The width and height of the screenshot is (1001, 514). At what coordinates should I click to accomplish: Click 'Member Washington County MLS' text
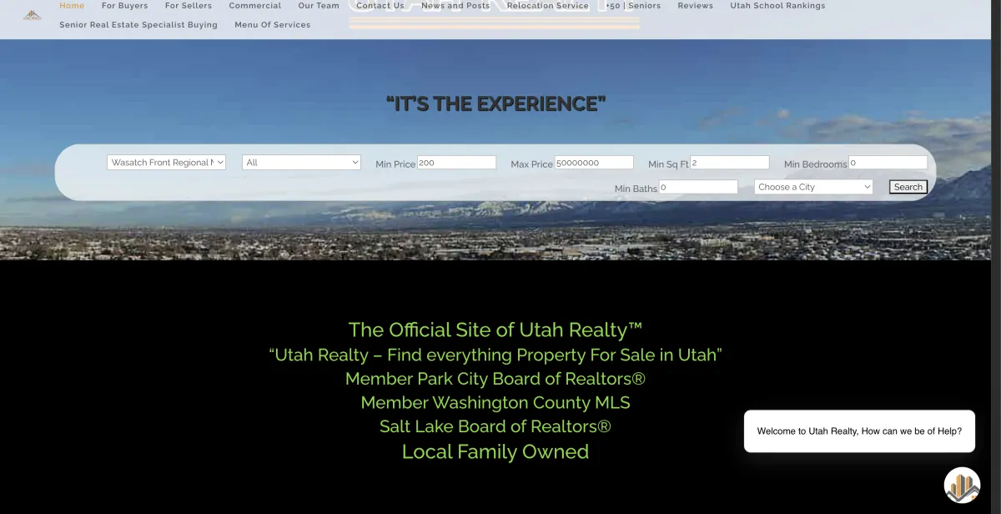(495, 403)
